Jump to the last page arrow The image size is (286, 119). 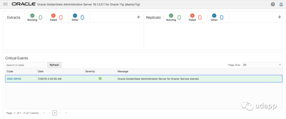pos(66,113)
